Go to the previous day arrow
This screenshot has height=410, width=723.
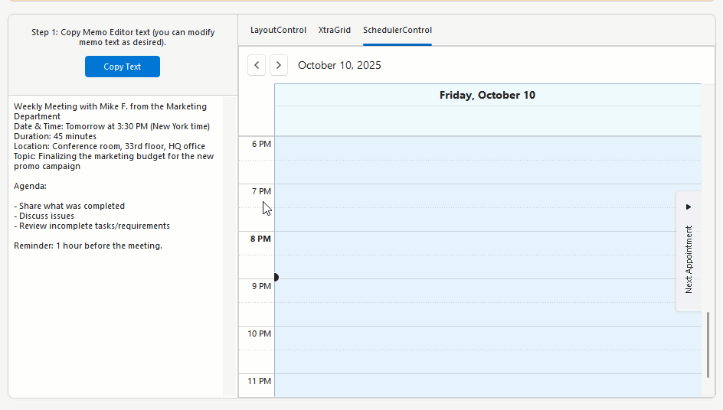[x=257, y=65]
